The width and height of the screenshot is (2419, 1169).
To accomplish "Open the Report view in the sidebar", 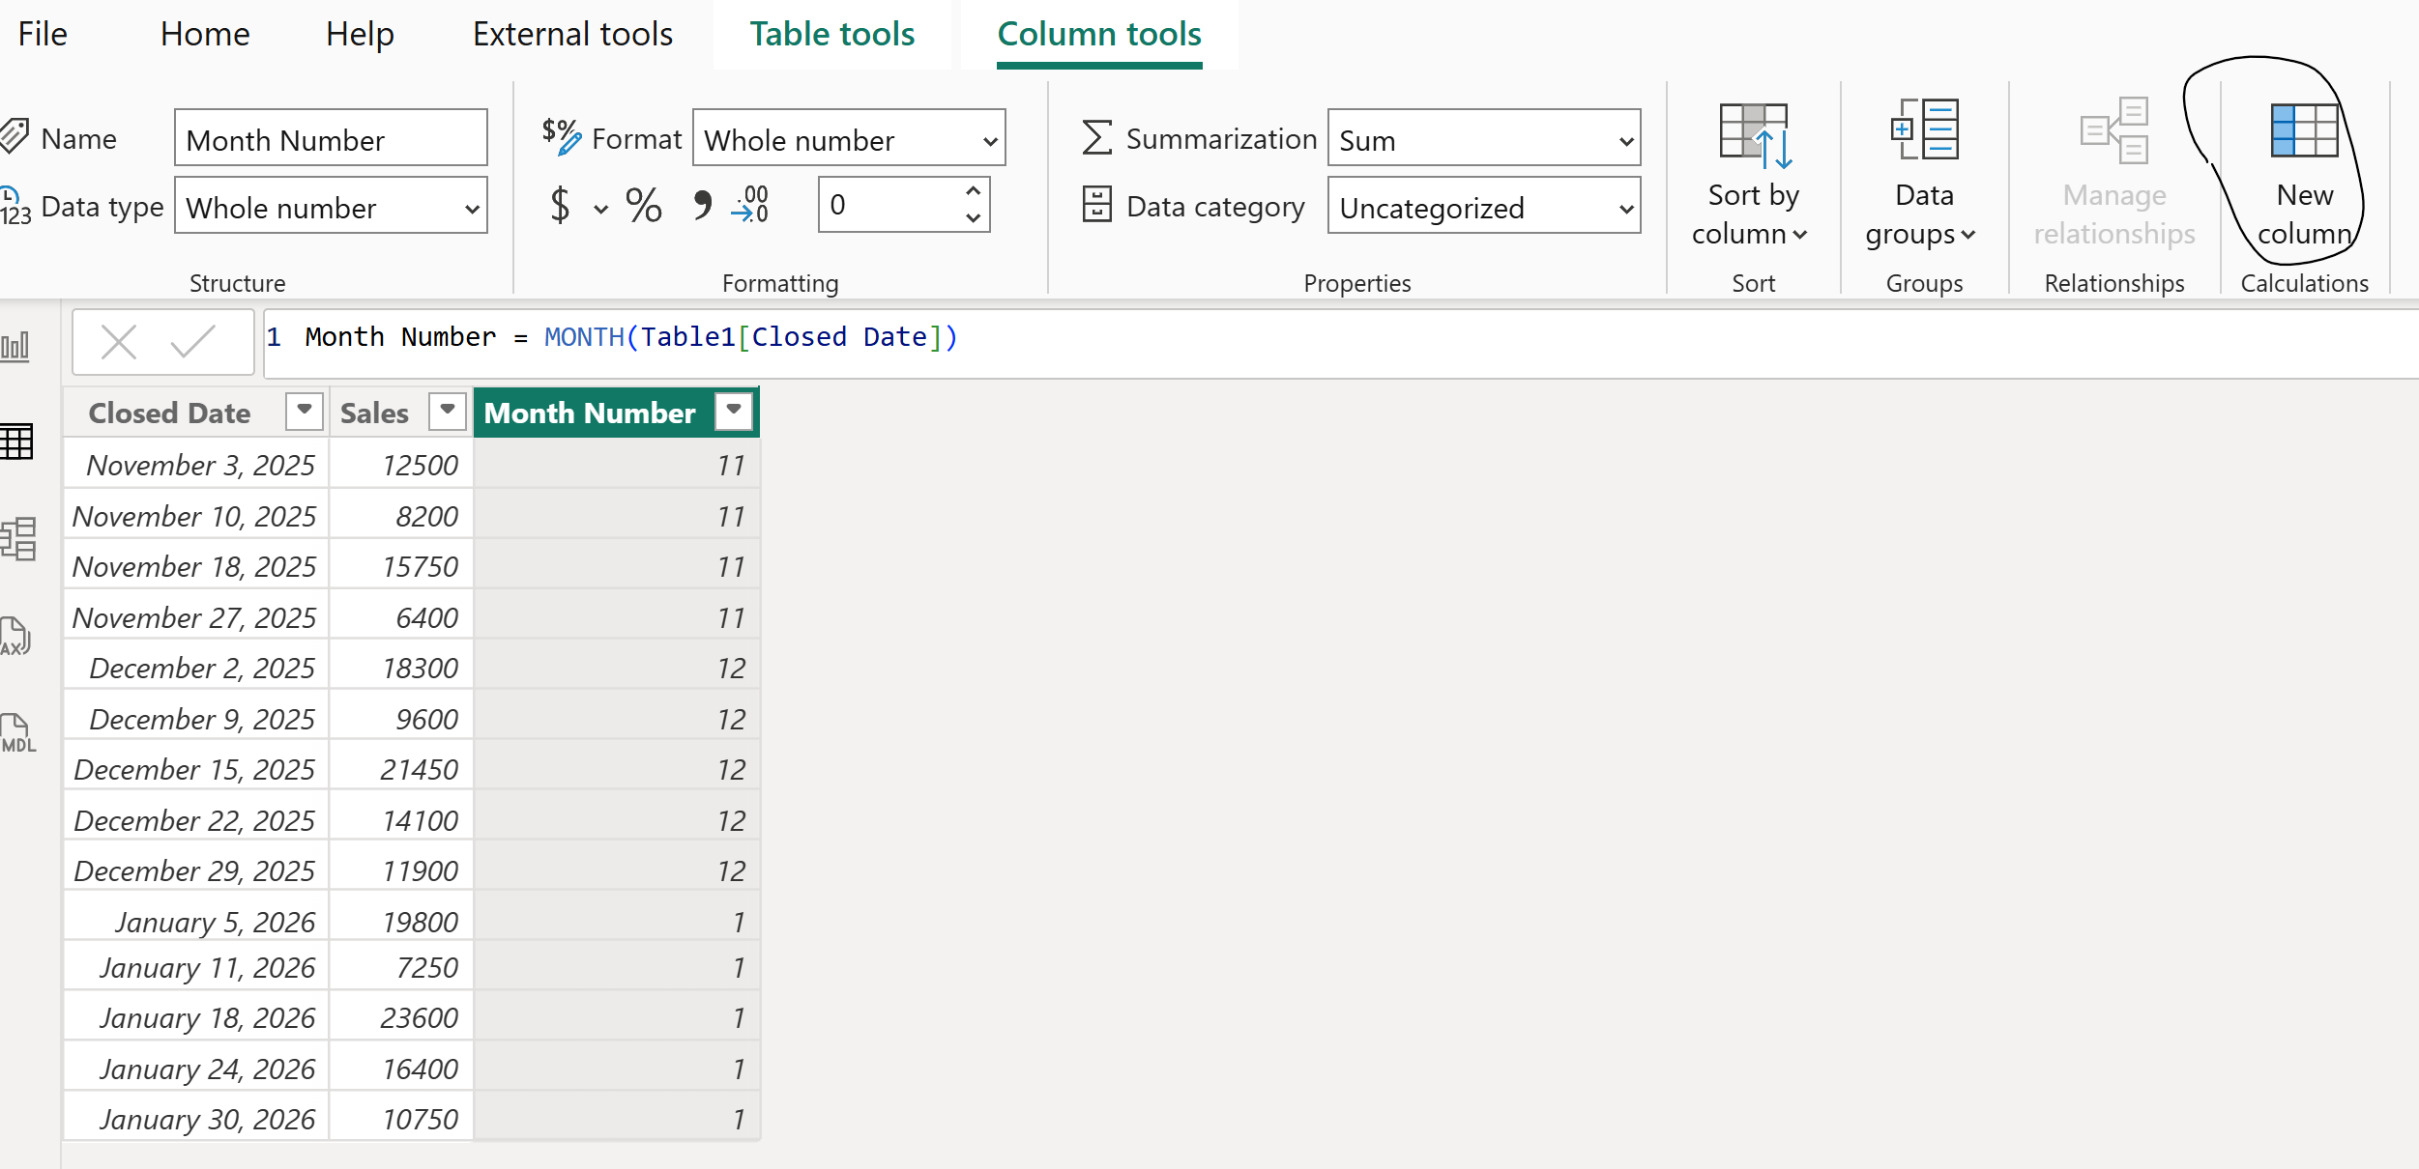I will (x=15, y=345).
